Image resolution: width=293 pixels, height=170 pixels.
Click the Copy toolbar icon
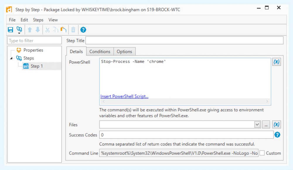(55, 30)
